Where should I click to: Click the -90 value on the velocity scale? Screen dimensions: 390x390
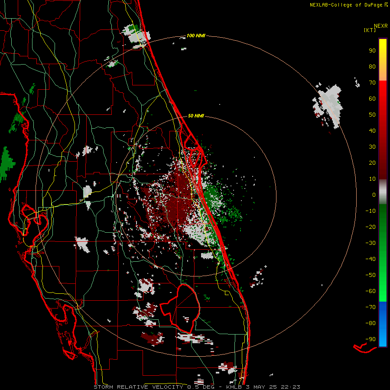pos(370,339)
